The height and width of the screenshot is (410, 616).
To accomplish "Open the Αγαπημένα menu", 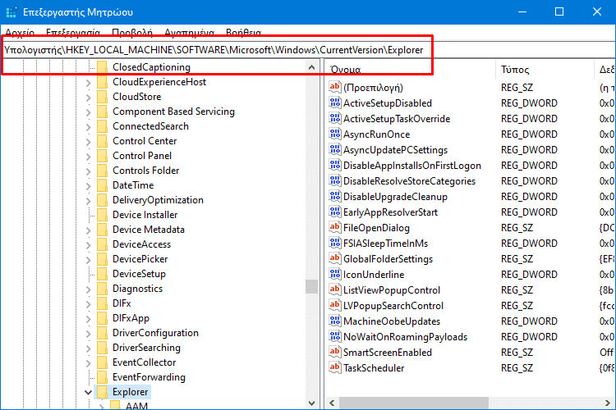I will [190, 33].
